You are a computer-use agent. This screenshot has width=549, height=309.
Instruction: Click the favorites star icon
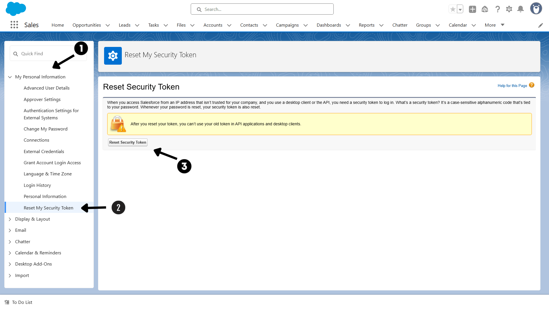pos(453,9)
